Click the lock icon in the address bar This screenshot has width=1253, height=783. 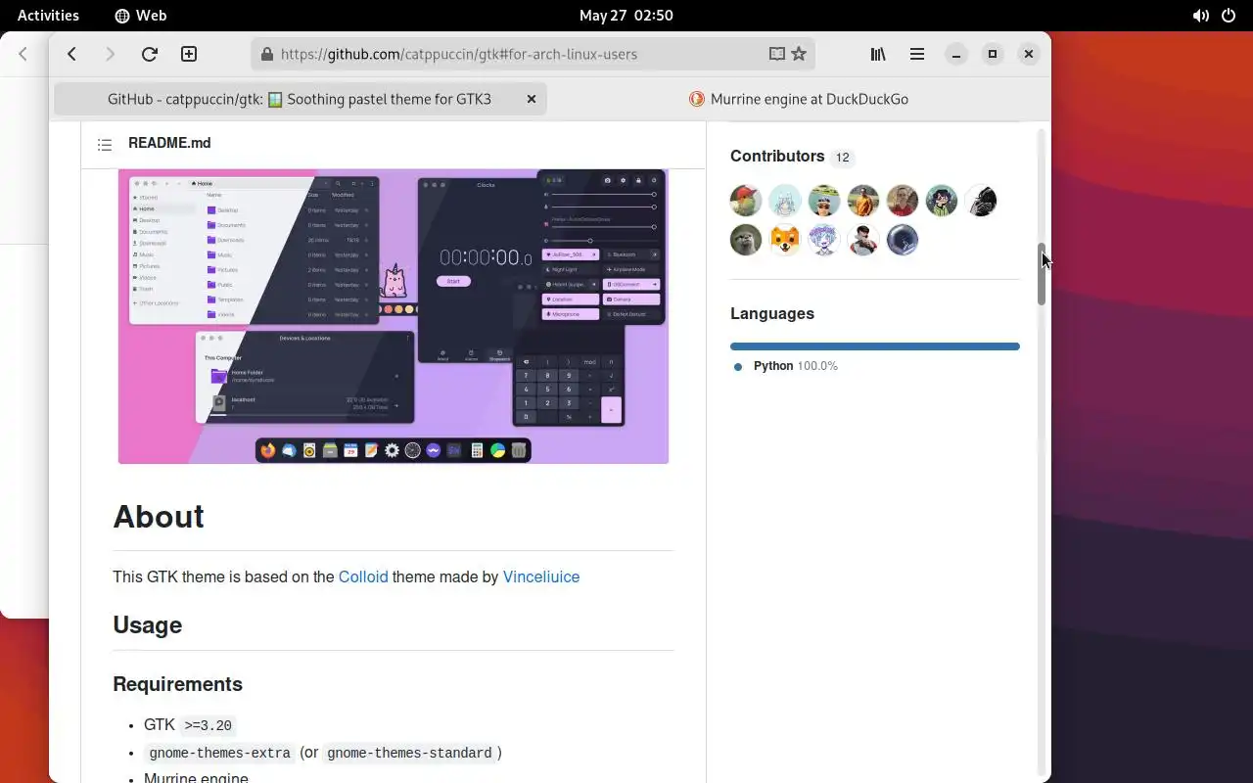tap(267, 54)
